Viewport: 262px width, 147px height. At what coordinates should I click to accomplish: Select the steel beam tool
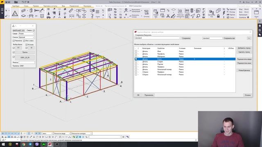[x=23, y=11]
